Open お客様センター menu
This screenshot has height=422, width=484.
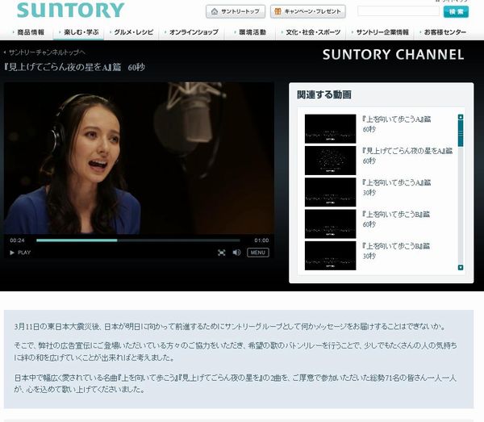(x=444, y=32)
